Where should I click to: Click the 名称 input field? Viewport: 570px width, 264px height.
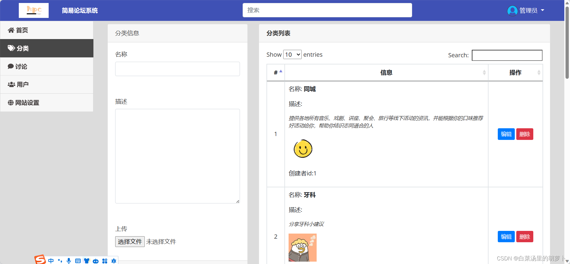point(177,69)
